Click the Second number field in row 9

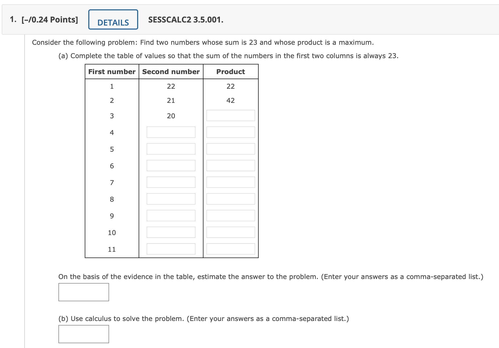click(171, 216)
